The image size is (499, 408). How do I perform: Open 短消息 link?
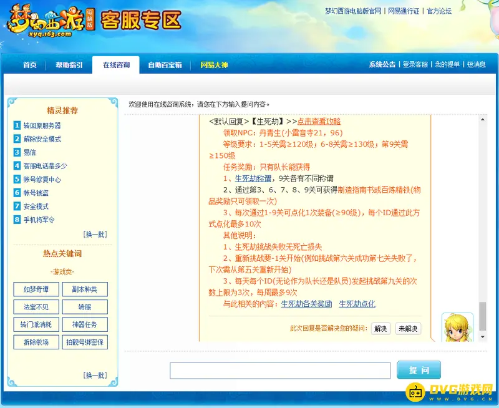pos(476,65)
